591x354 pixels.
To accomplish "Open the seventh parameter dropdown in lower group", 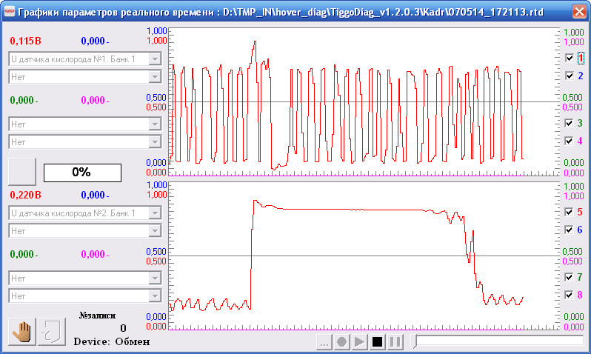I will tap(85, 278).
